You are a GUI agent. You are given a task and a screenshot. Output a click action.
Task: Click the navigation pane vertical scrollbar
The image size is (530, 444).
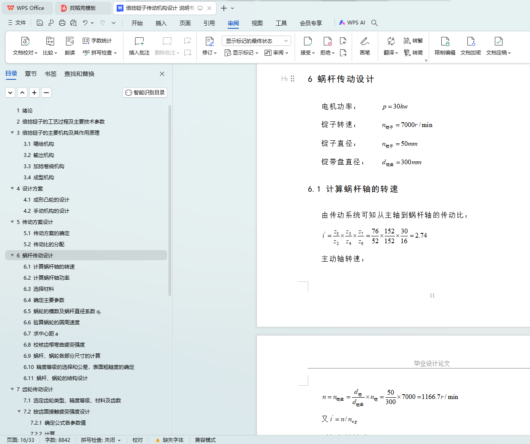click(170, 200)
